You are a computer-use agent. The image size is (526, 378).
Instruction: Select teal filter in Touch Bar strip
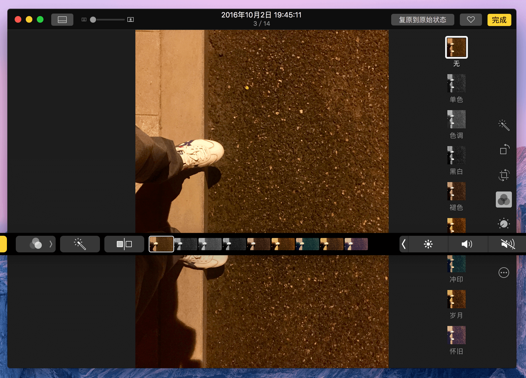[308, 244]
